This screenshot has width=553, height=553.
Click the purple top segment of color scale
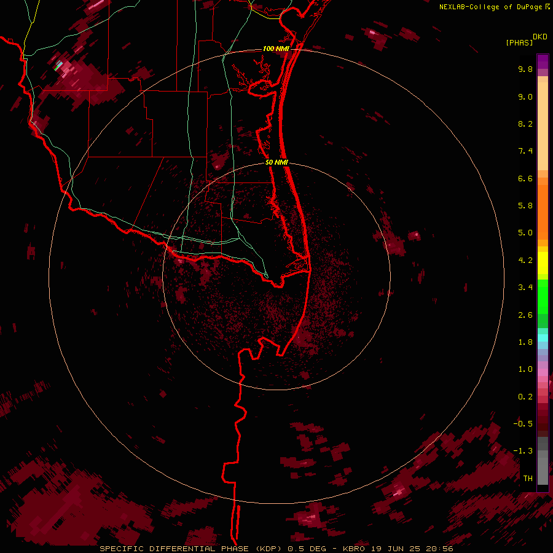(543, 61)
